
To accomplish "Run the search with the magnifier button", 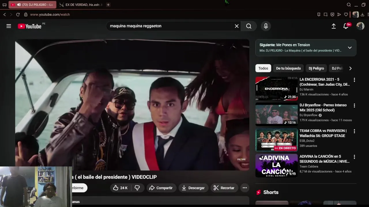I will tap(249, 26).
